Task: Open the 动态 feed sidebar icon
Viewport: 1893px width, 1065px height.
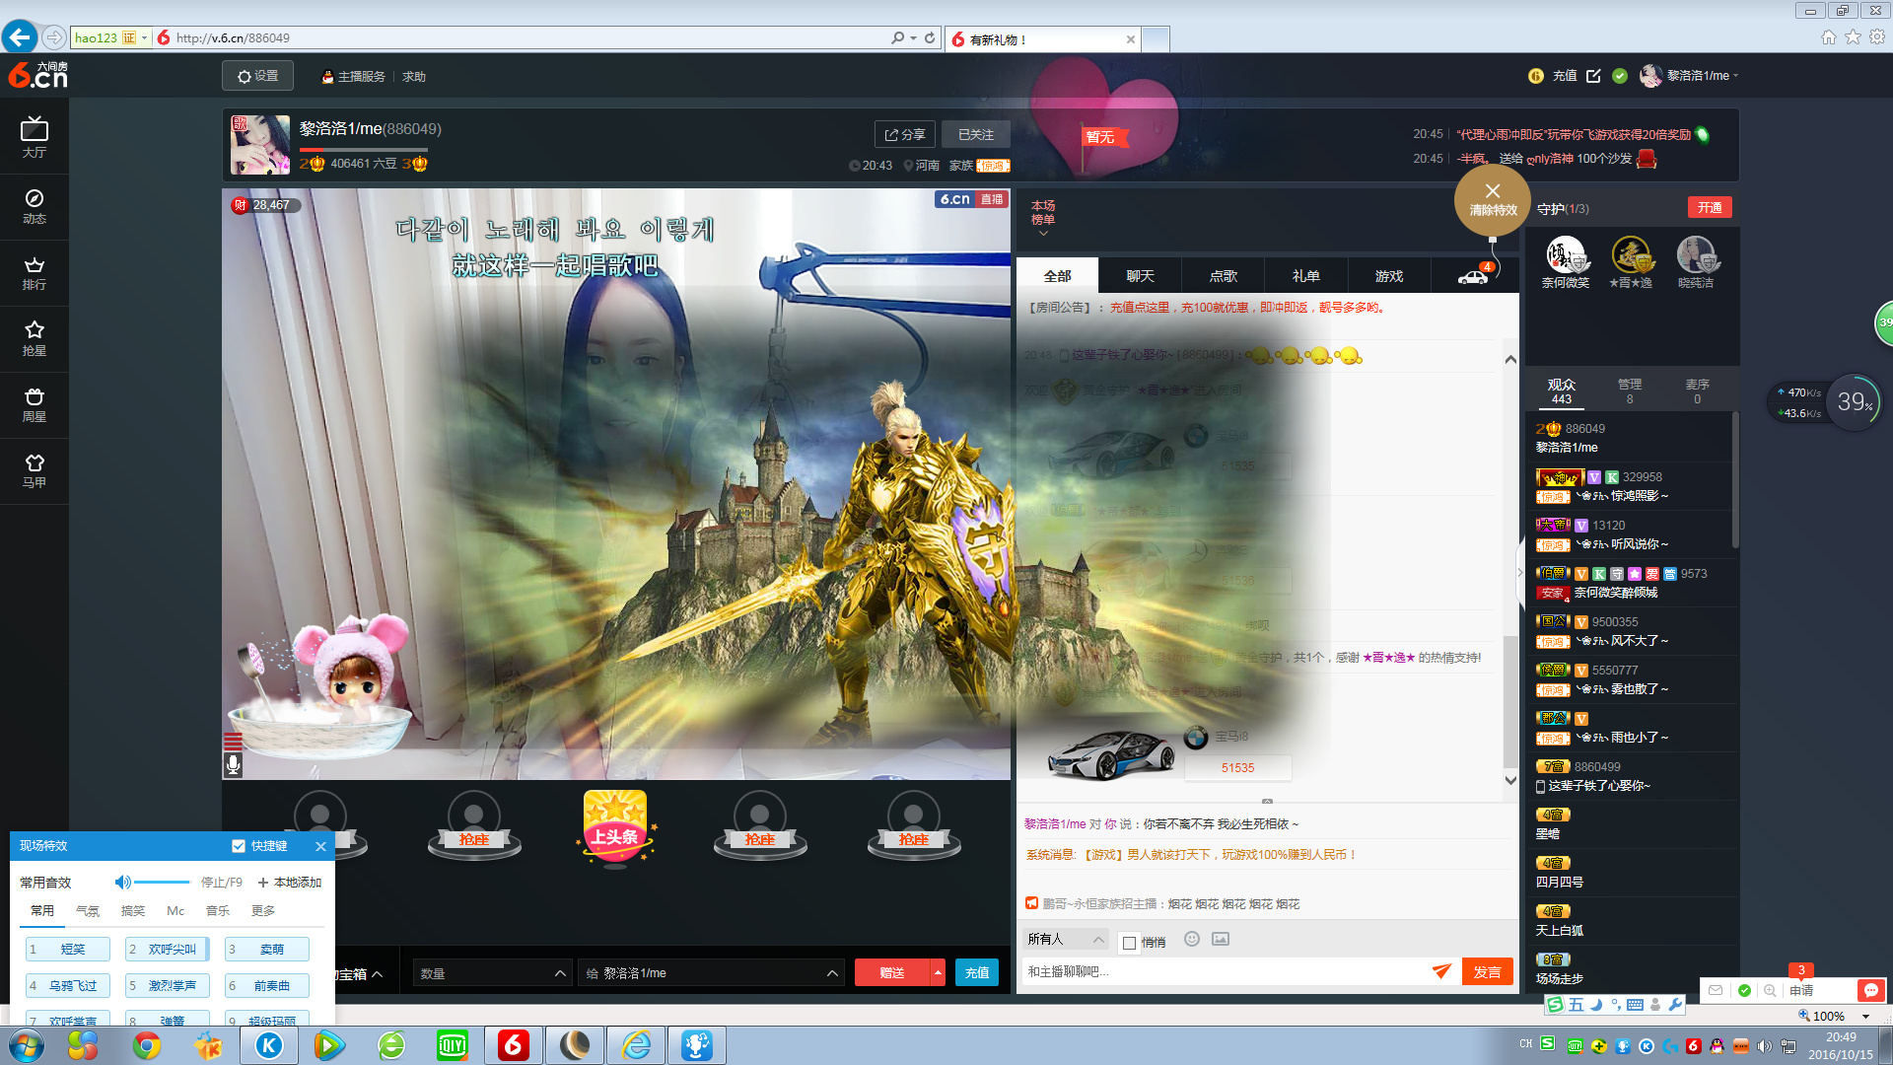Action: 35,206
